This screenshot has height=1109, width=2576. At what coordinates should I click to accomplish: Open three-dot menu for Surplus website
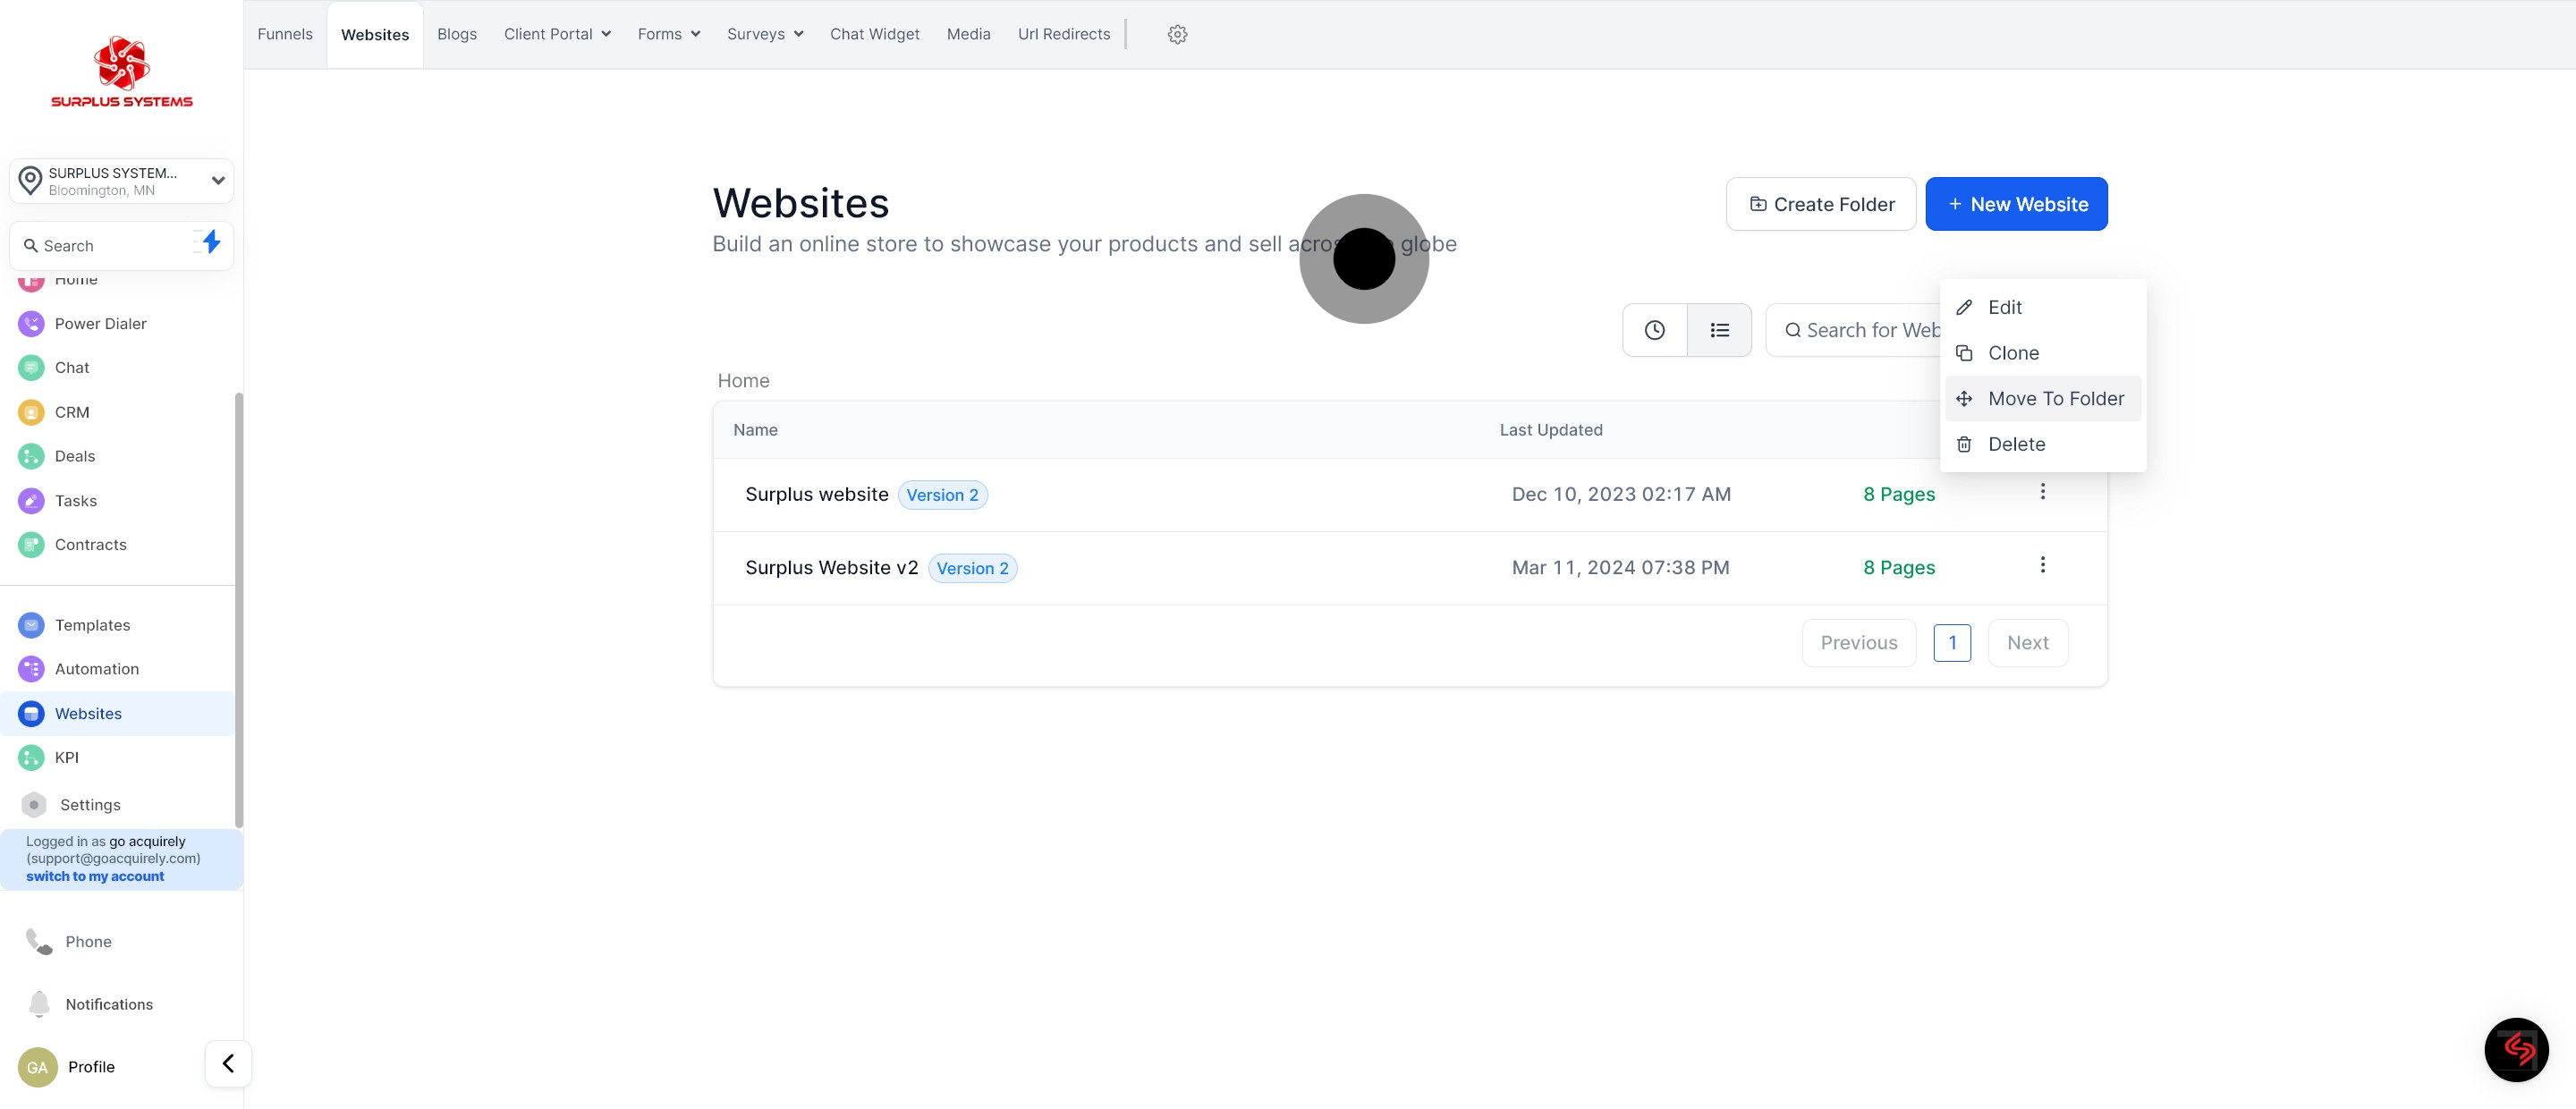coord(2042,492)
